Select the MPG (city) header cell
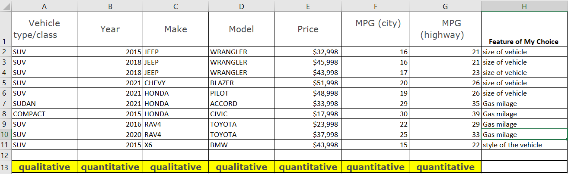This screenshot has height=174, width=568. [x=375, y=29]
